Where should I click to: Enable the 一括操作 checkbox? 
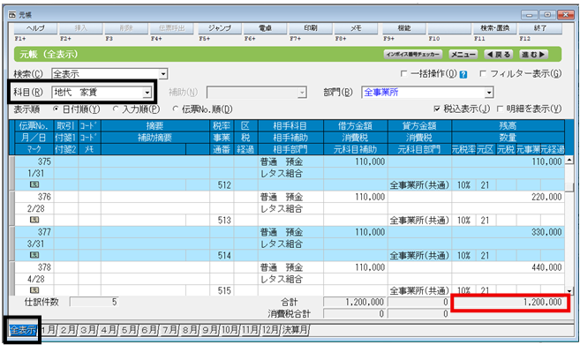(404, 74)
